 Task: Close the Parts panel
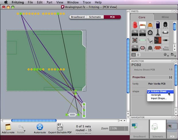pyautogui.click(x=176, y=11)
